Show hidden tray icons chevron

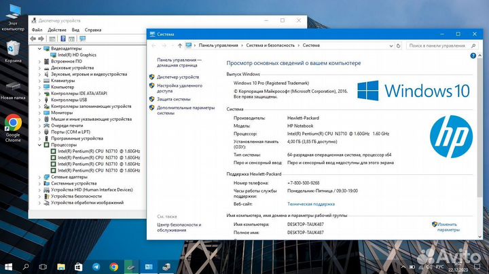tap(403, 267)
